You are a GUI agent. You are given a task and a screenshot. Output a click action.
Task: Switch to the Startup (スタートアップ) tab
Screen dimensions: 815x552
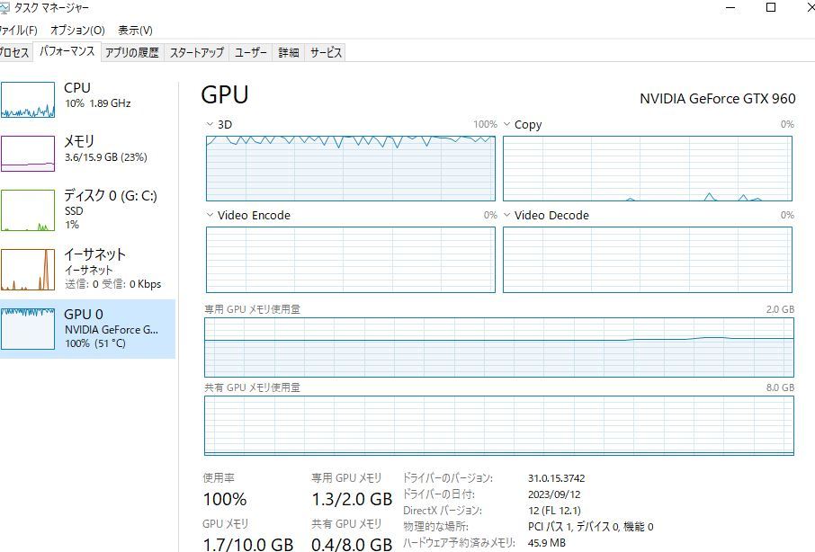[x=196, y=53]
